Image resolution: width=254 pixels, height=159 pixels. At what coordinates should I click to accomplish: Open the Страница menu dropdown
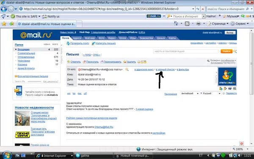coord(218,24)
